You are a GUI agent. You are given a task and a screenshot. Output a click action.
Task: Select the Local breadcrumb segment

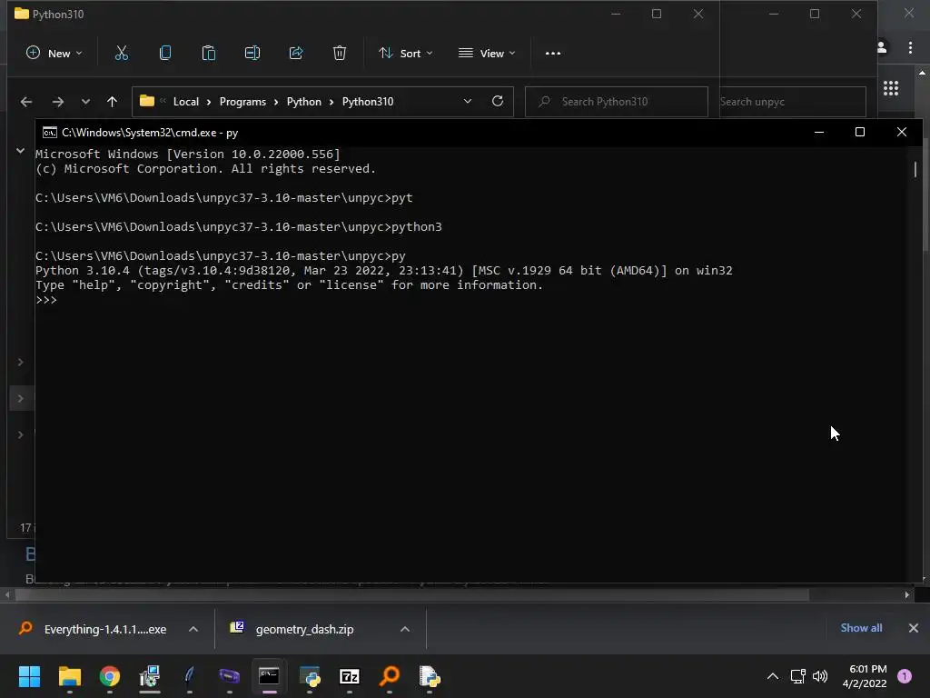coord(185,102)
